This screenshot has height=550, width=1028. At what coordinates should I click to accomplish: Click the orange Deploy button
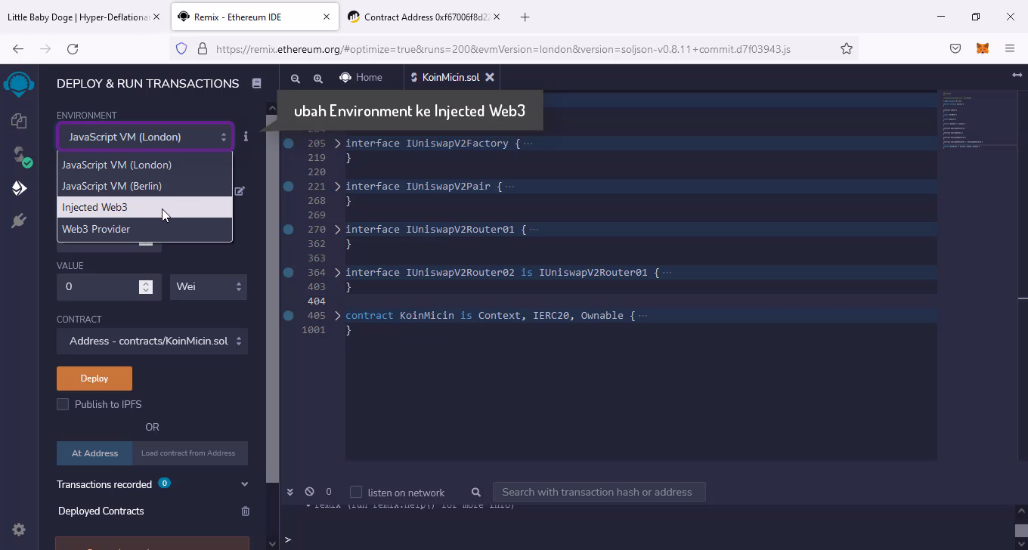94,379
